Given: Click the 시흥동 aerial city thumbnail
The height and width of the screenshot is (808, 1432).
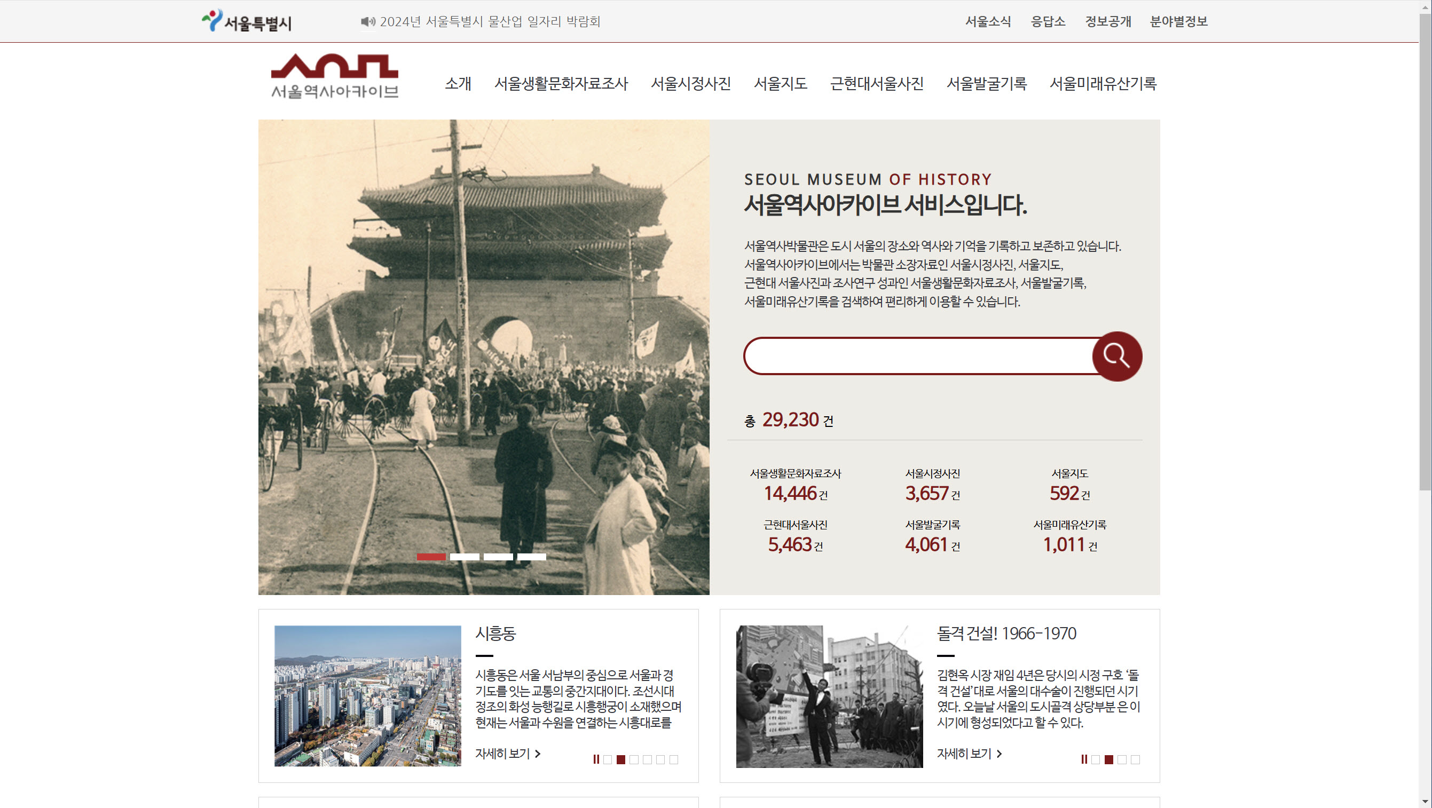Looking at the screenshot, I should [367, 696].
